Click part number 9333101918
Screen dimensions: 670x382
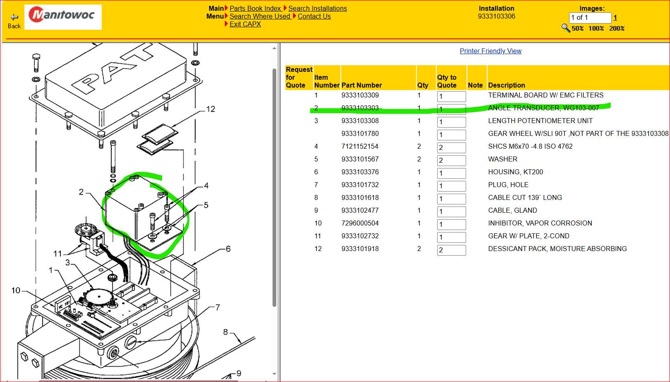click(x=360, y=249)
